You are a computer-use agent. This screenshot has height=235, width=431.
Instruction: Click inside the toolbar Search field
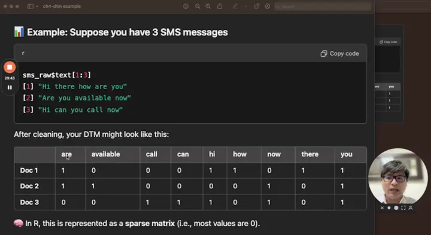tap(323, 7)
